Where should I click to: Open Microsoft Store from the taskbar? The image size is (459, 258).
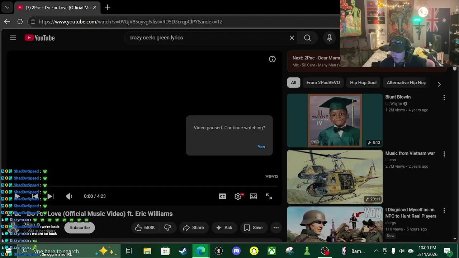point(165,251)
